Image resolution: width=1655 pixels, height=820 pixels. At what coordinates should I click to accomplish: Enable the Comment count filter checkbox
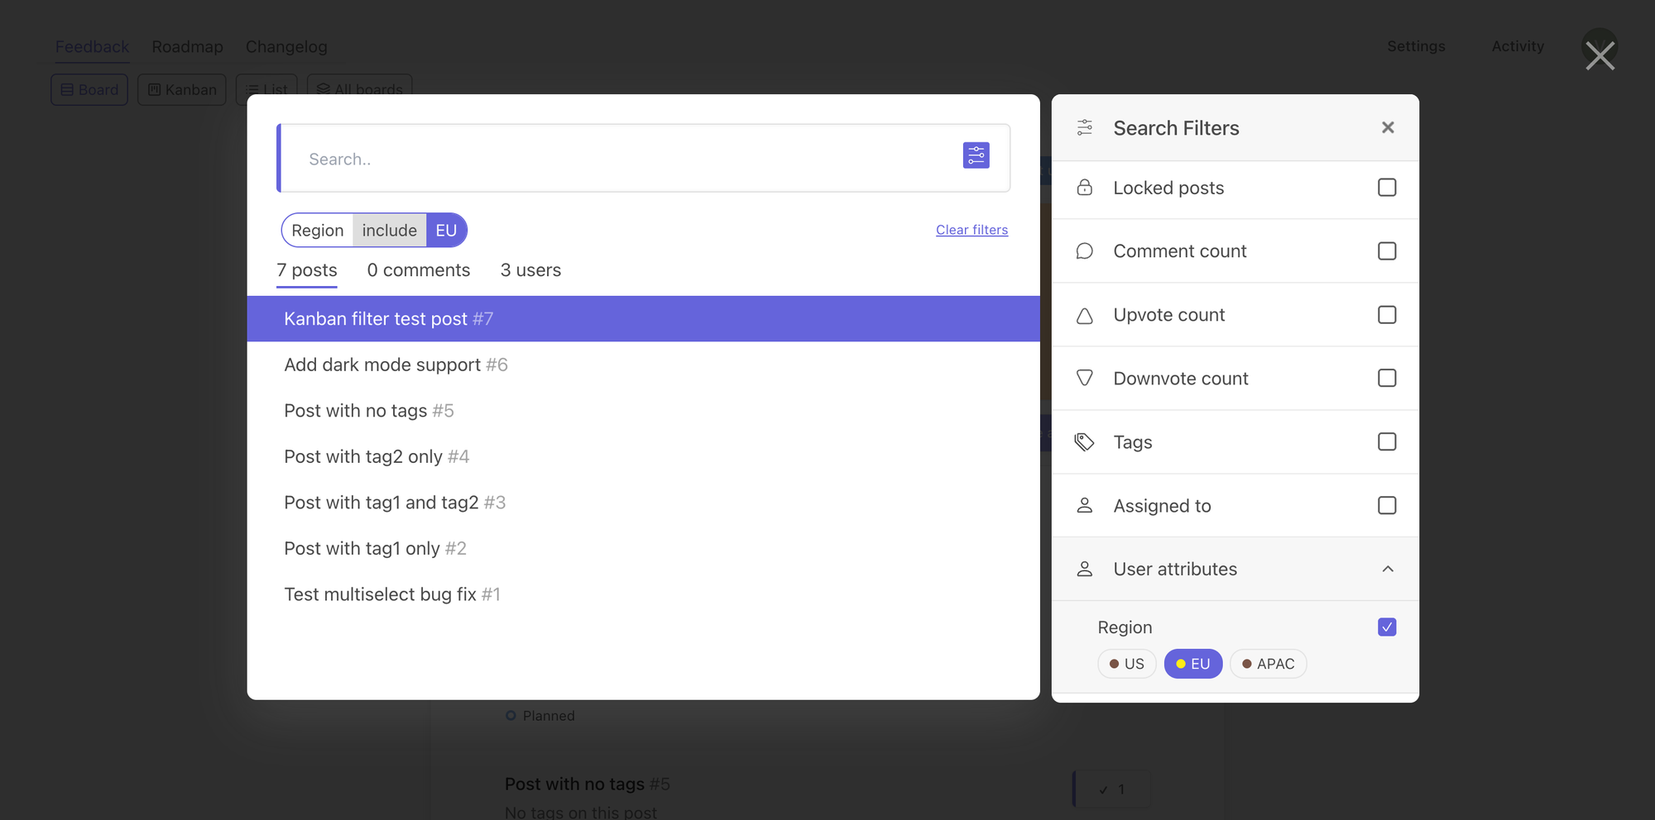click(x=1387, y=250)
